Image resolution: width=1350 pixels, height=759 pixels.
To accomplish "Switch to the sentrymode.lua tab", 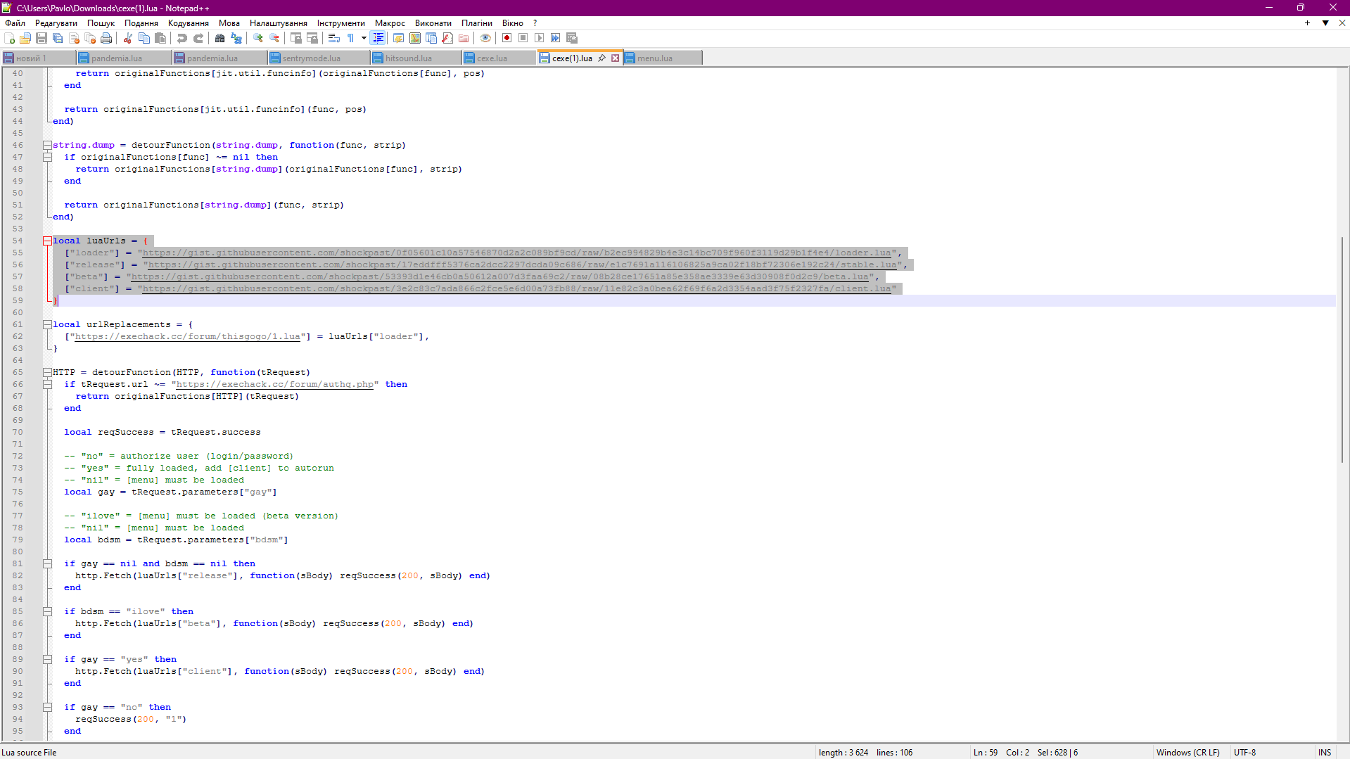I will tap(319, 58).
